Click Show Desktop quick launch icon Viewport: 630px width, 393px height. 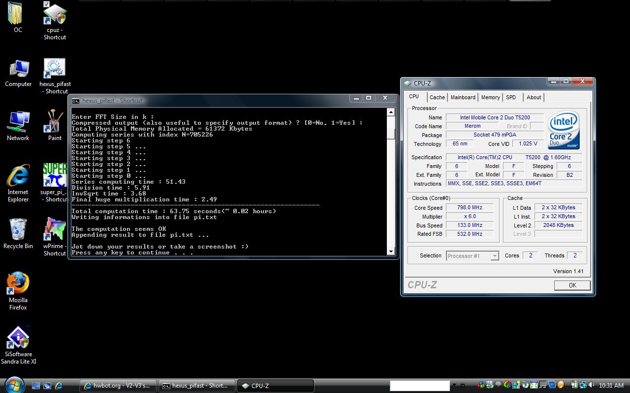(36, 386)
